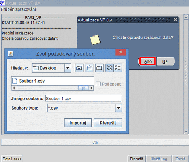The height and width of the screenshot is (162, 189).
Task: Close the Aktualizace VP ú.v. confirmation dialog
Action: click(175, 20)
